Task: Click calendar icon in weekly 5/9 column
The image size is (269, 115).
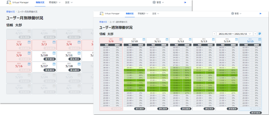Action: point(121,40)
